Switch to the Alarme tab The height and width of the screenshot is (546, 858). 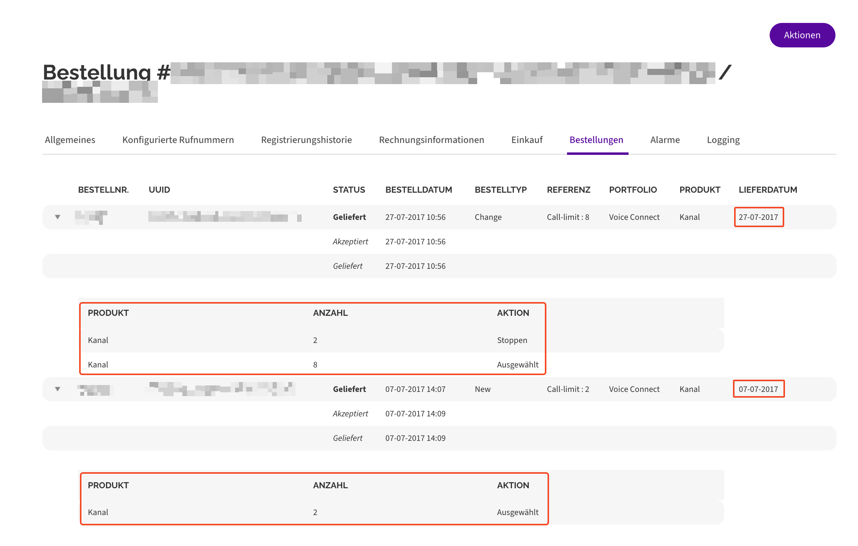[x=665, y=140]
